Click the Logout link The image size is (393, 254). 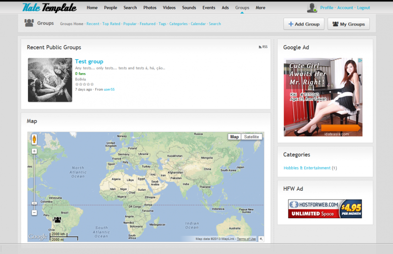point(364,8)
